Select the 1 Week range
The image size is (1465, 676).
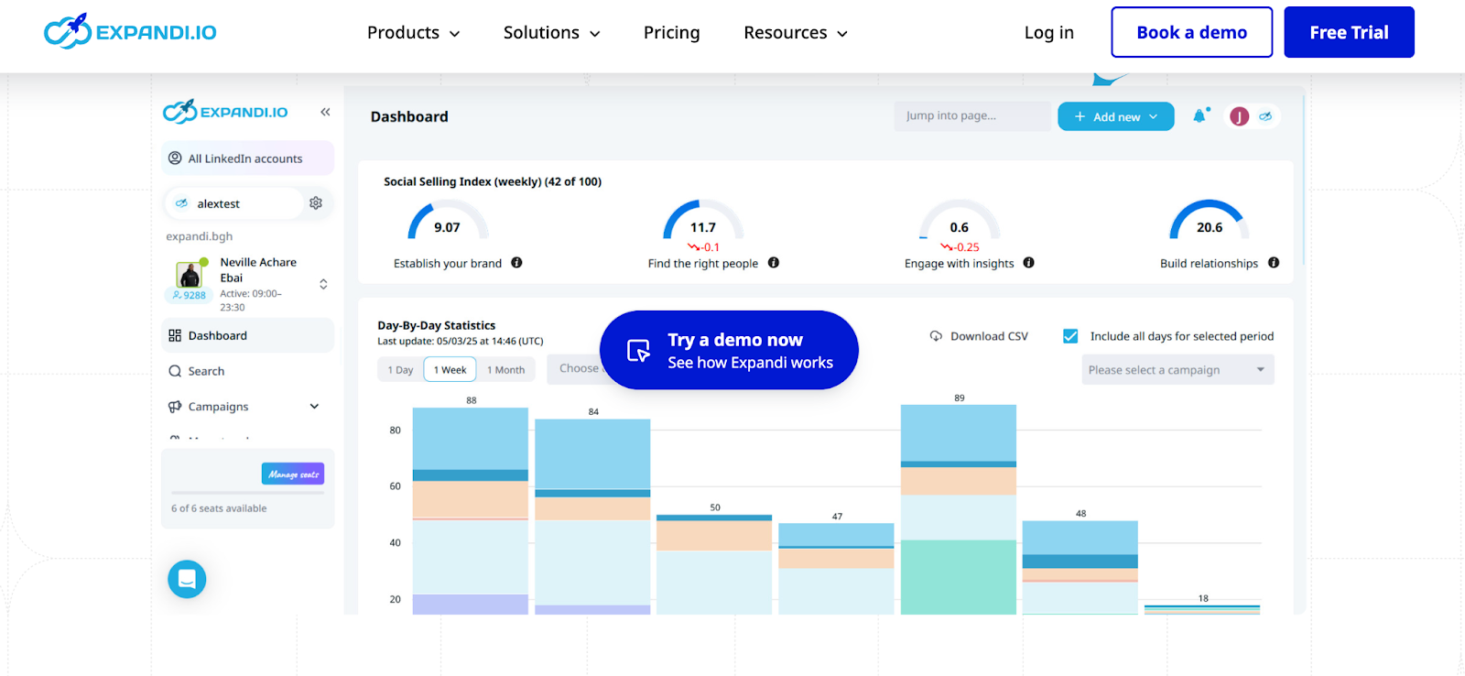450,370
